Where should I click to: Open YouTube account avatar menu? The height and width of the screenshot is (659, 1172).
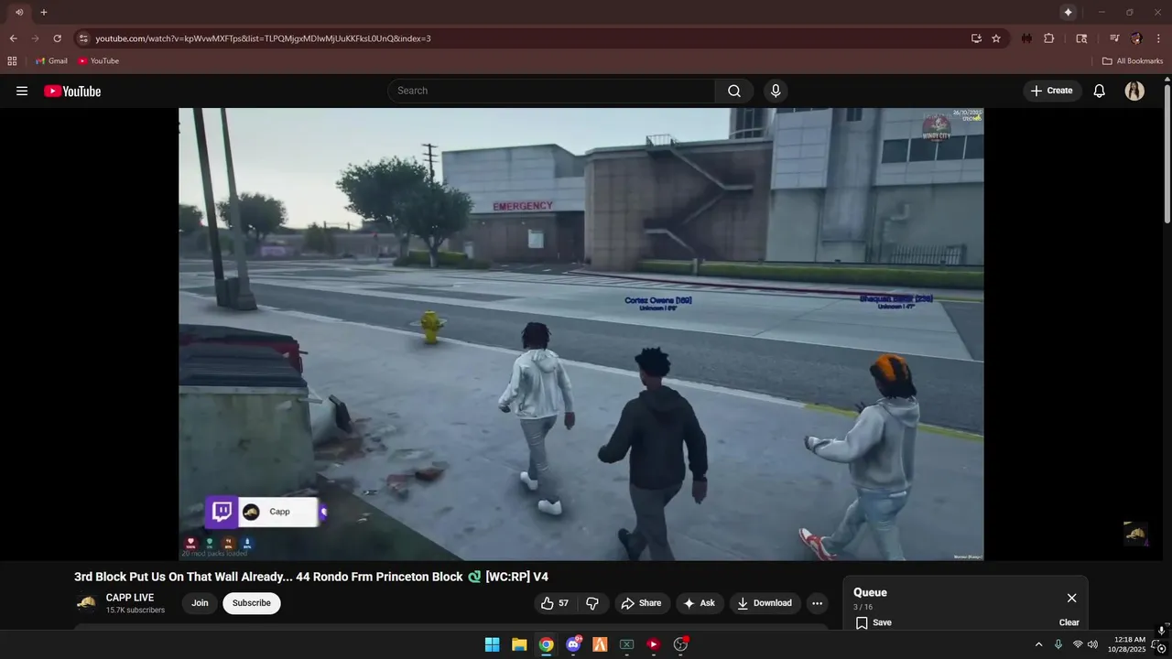point(1134,91)
